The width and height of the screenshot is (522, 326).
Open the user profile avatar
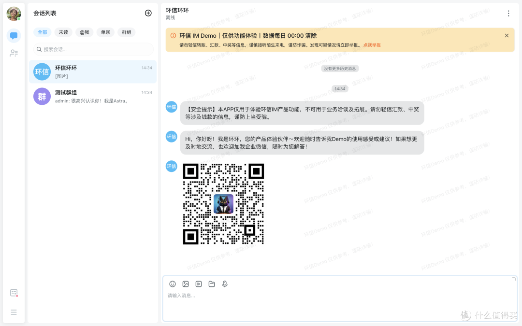[14, 14]
